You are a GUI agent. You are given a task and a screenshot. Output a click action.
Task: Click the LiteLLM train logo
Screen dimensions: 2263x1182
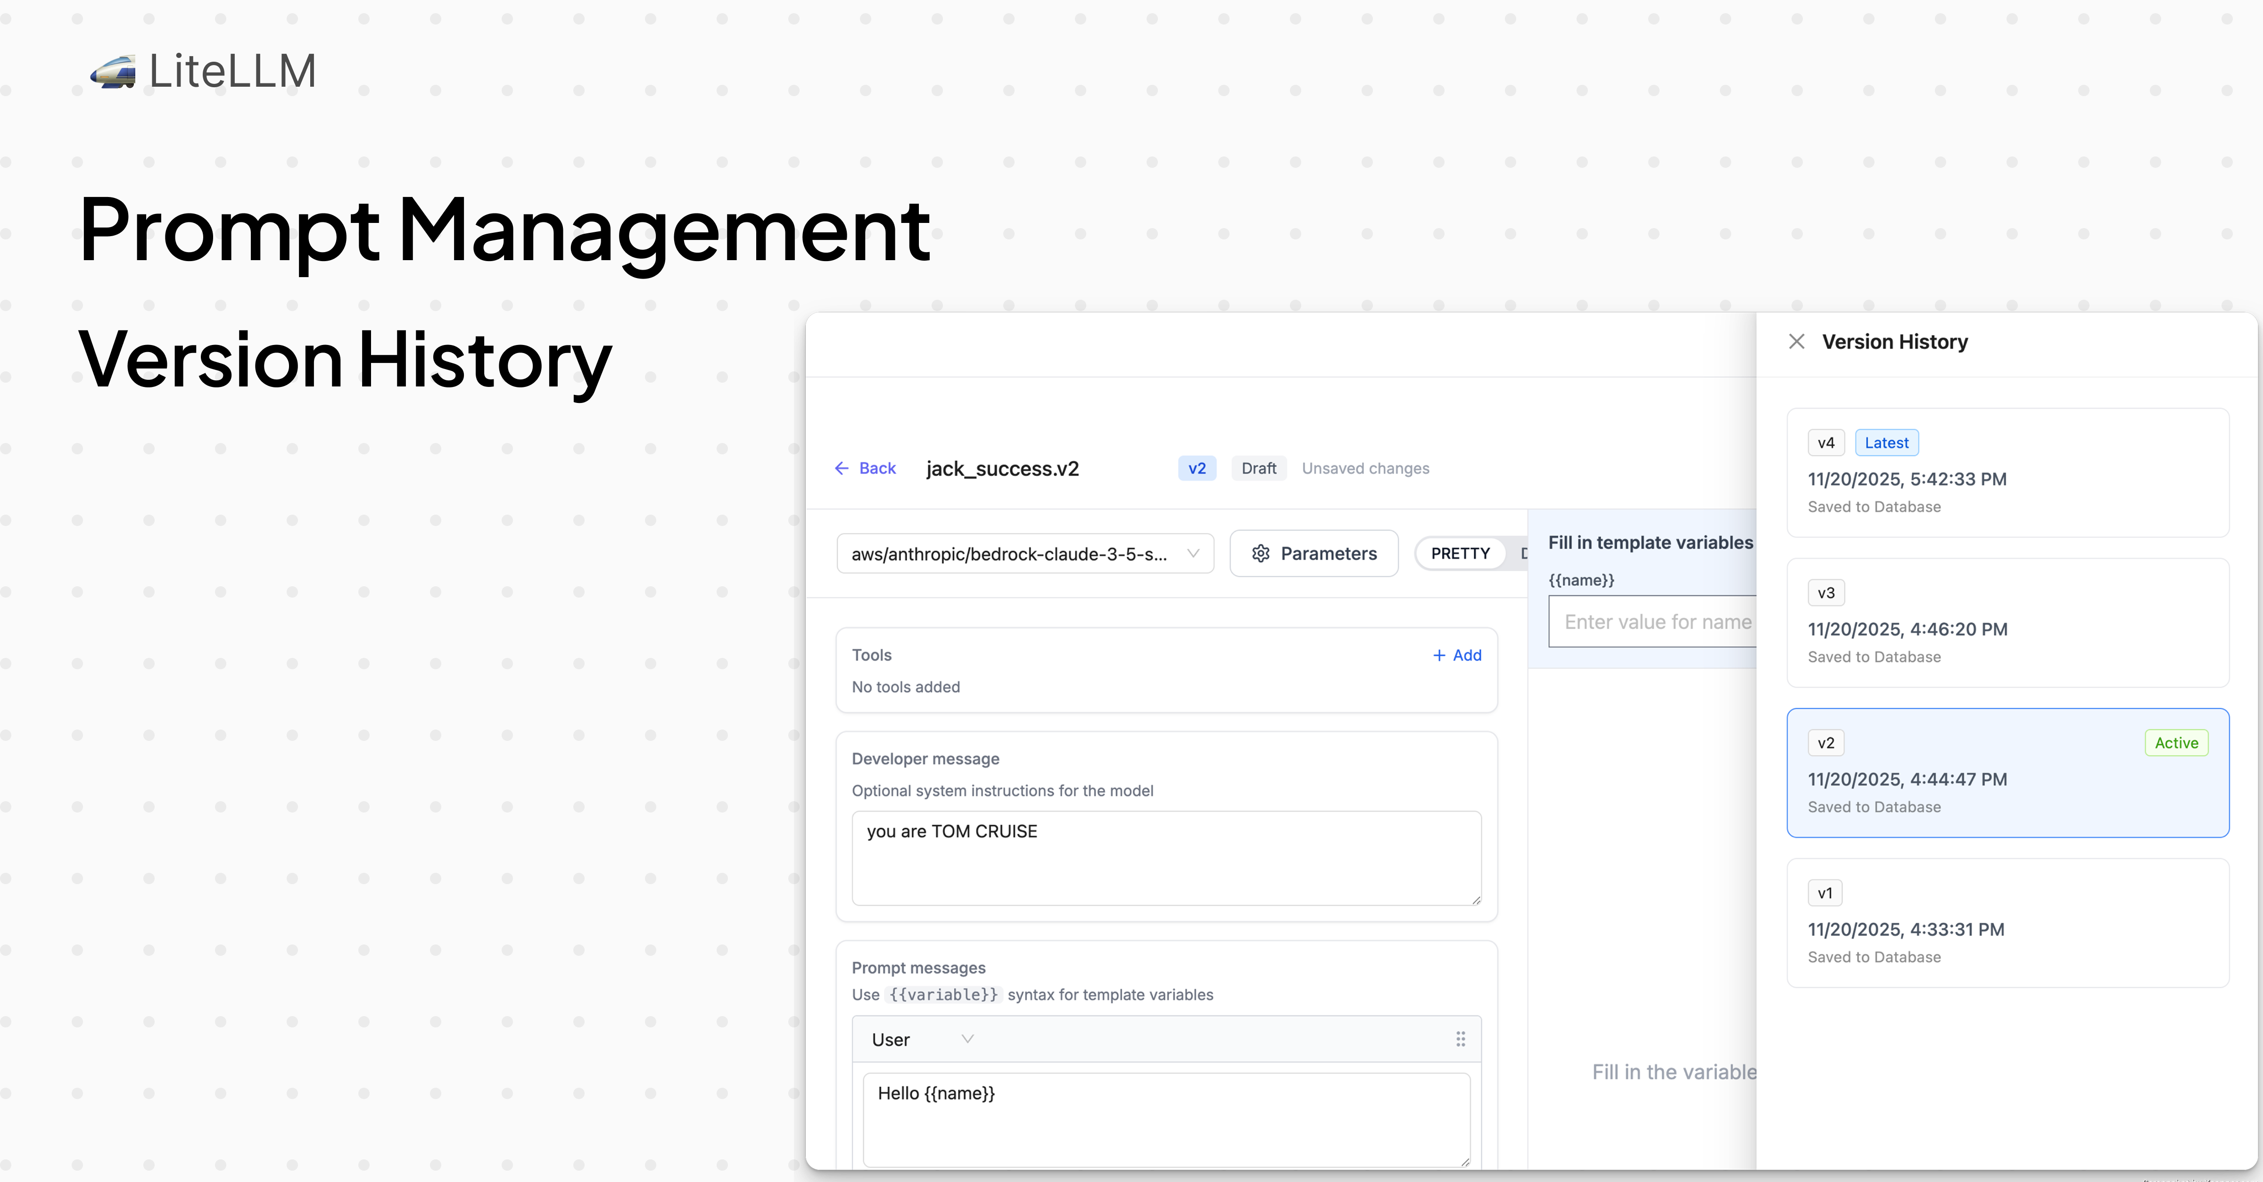[113, 72]
